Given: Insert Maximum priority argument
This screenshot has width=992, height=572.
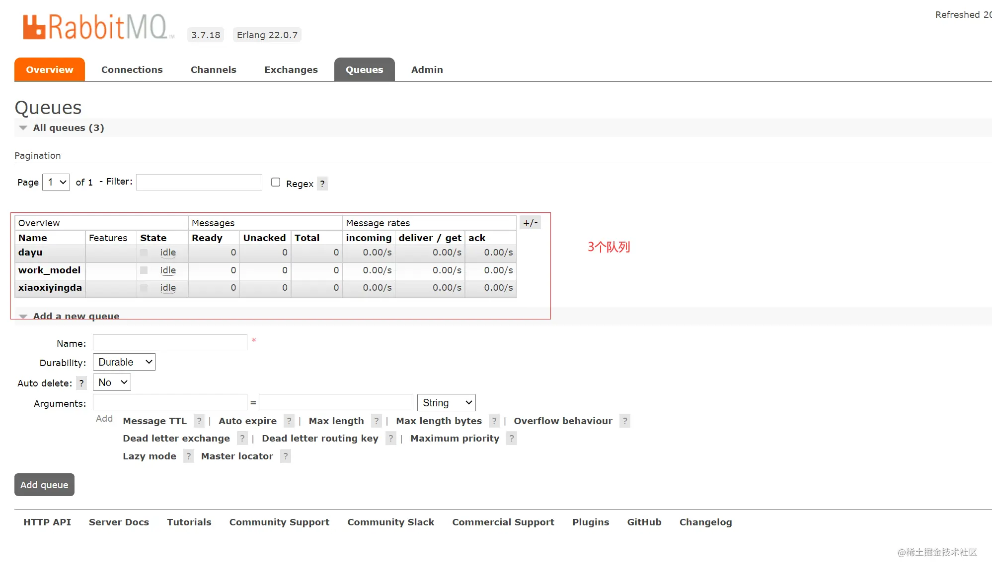Looking at the screenshot, I should click(x=455, y=439).
